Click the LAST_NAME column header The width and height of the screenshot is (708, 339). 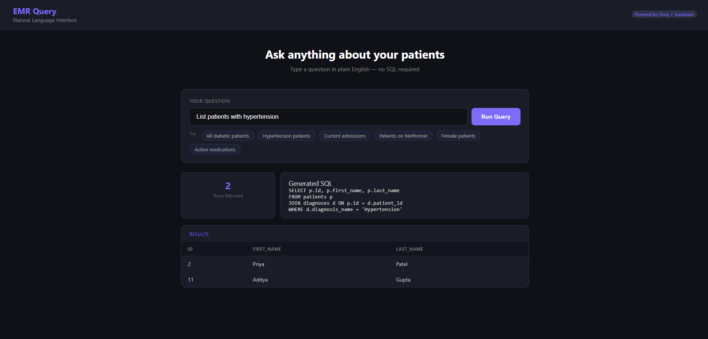click(410, 249)
